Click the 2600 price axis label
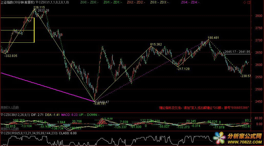This screenshot has width=264, height=146. coord(259,65)
